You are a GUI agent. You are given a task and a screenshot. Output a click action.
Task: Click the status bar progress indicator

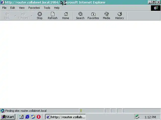pos(92,111)
